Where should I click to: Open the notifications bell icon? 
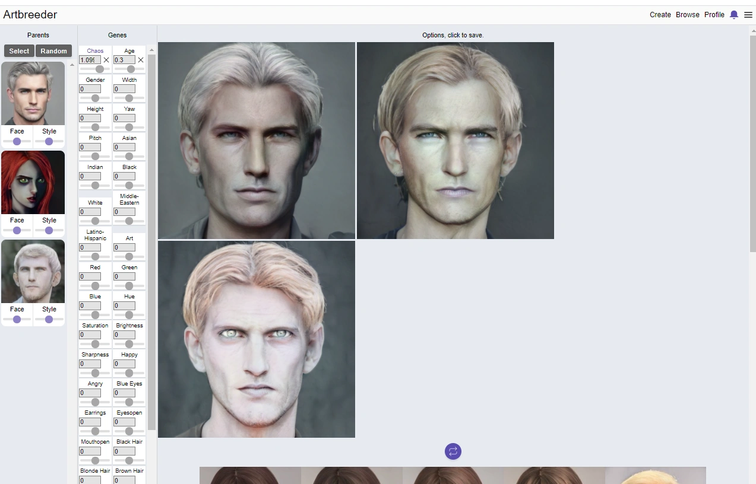(x=734, y=15)
